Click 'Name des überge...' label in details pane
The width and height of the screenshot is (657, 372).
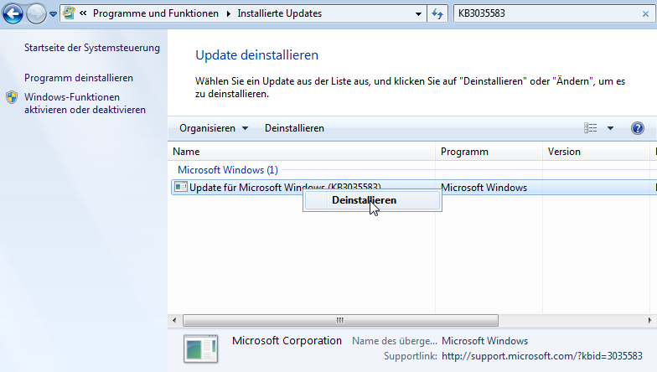pyautogui.click(x=394, y=341)
